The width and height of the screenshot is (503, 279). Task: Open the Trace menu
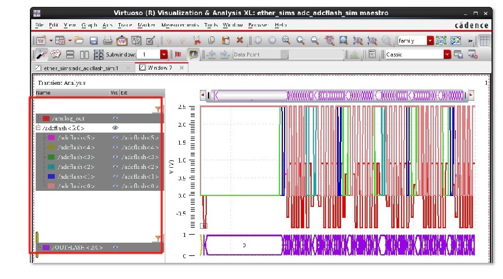coord(125,25)
